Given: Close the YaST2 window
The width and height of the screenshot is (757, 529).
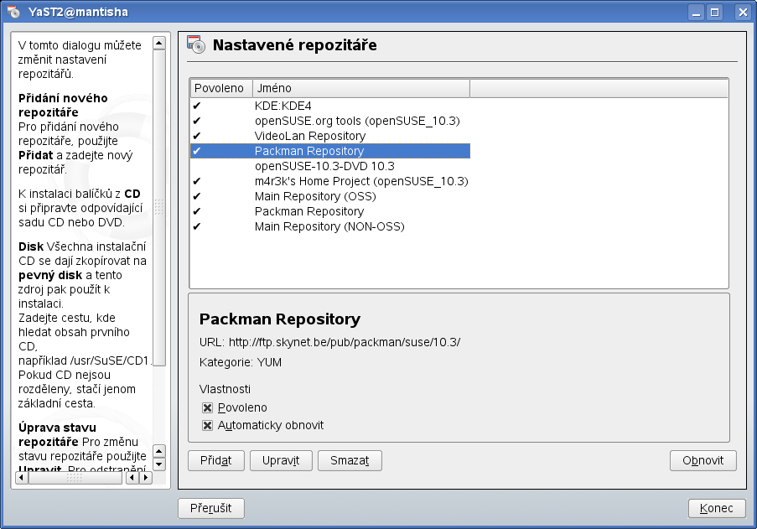Looking at the screenshot, I should coord(743,12).
